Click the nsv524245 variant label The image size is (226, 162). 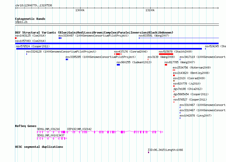click(x=216, y=46)
